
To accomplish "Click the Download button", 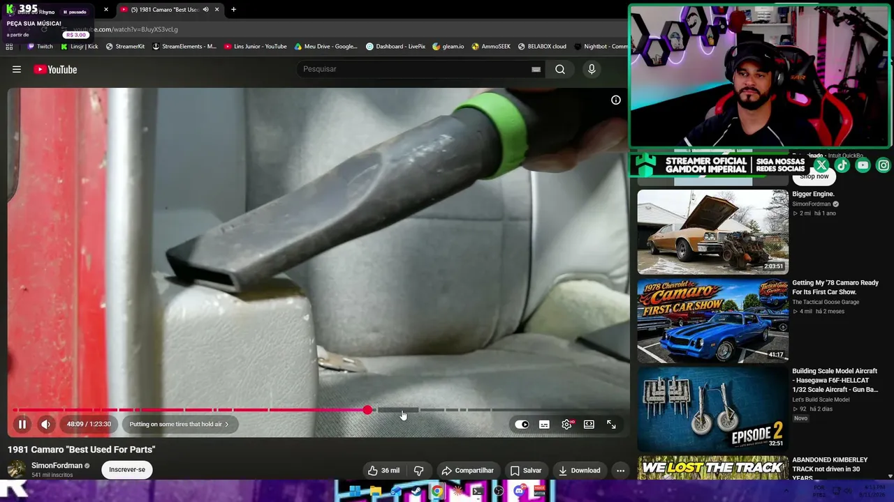I will [x=579, y=471].
